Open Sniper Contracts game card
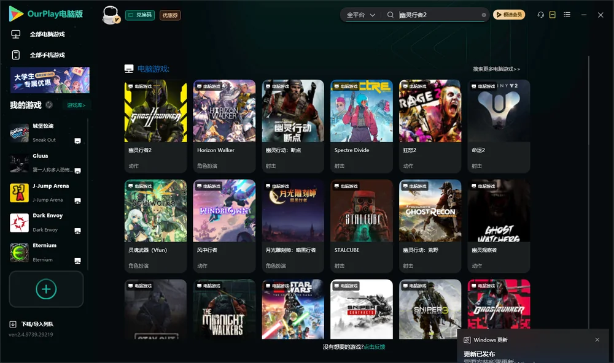The width and height of the screenshot is (614, 363). 362,309
